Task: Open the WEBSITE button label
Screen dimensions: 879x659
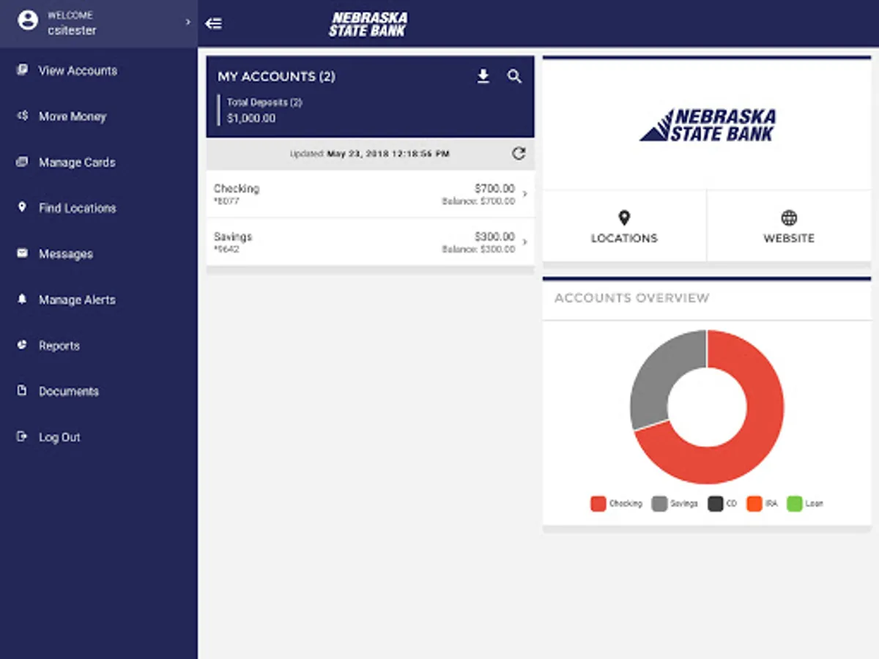Action: pyautogui.click(x=789, y=238)
